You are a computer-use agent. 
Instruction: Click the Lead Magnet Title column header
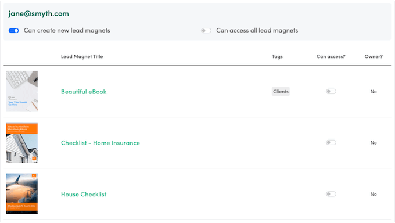pyautogui.click(x=82, y=56)
